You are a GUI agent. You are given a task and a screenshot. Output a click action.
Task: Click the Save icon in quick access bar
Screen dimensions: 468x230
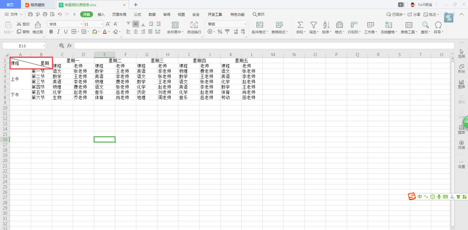click(30, 14)
